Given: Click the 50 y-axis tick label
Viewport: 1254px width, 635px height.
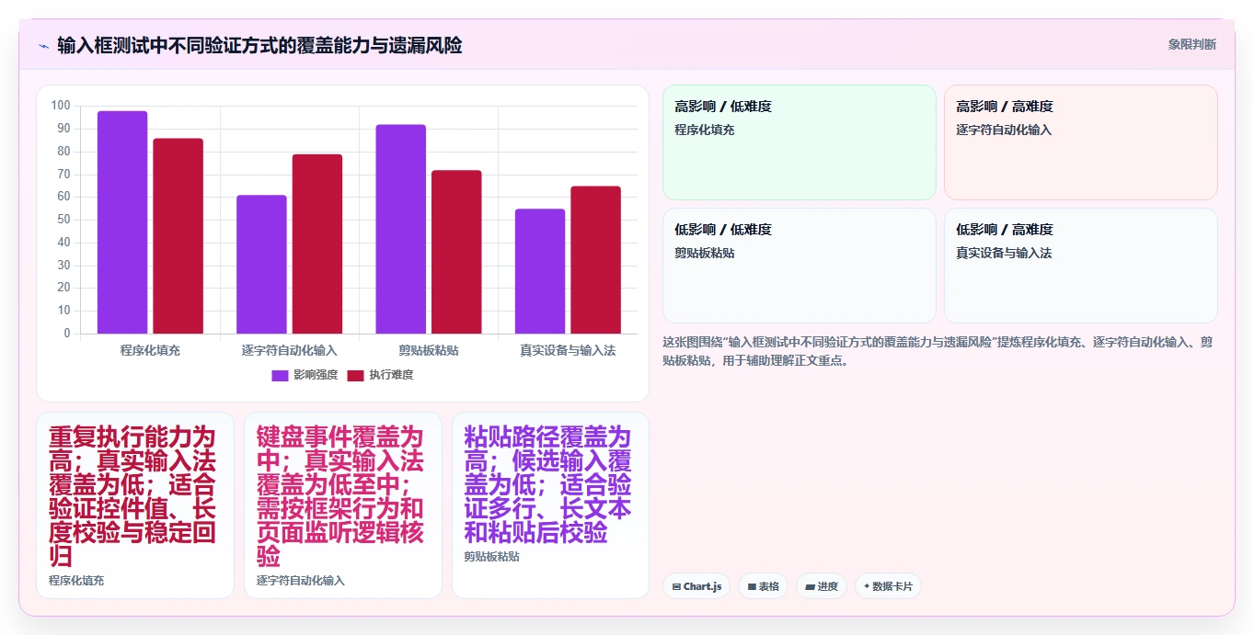Looking at the screenshot, I should click(x=64, y=220).
